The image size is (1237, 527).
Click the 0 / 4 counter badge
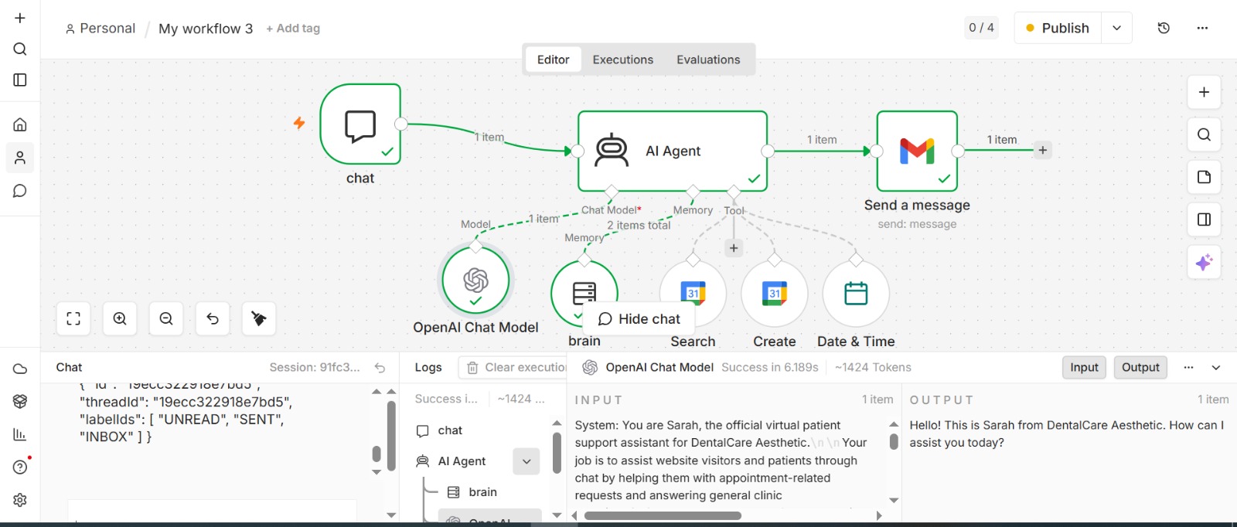tap(981, 28)
